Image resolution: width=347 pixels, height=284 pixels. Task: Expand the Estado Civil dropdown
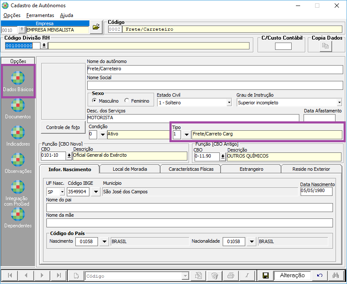[229, 103]
